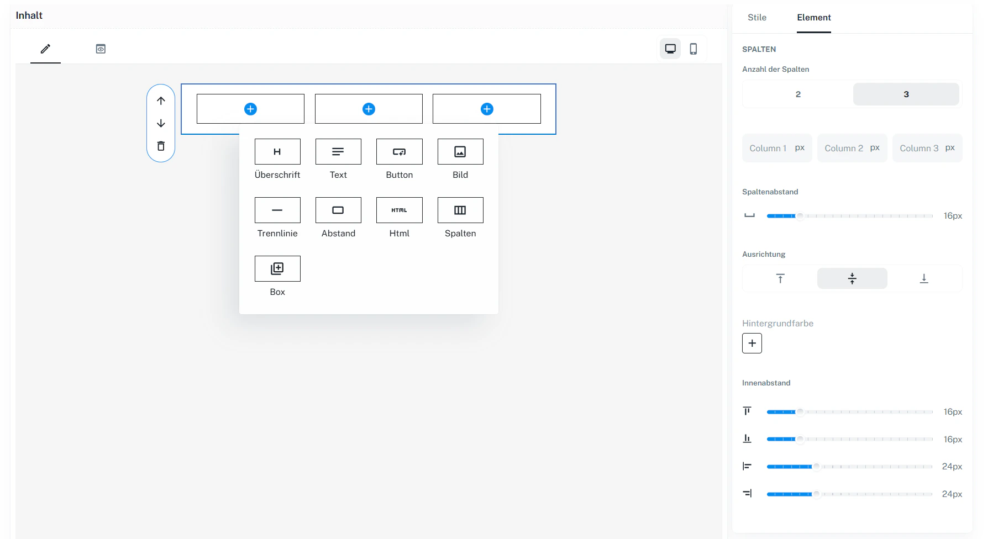
Task: Adjust the bottom padding slider
Action: tap(850, 439)
